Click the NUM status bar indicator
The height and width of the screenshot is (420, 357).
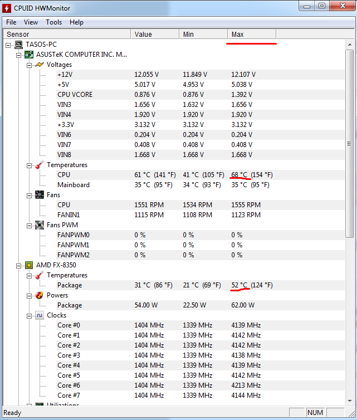click(315, 413)
